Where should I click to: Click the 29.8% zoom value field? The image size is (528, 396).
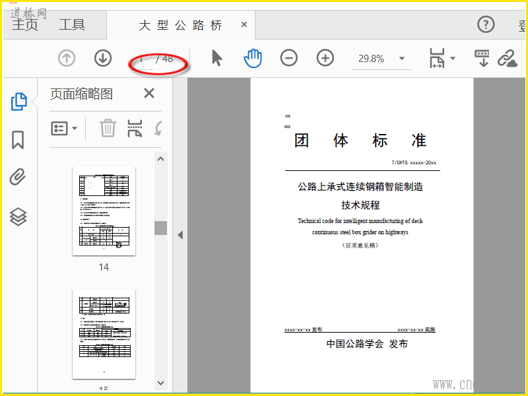371,59
